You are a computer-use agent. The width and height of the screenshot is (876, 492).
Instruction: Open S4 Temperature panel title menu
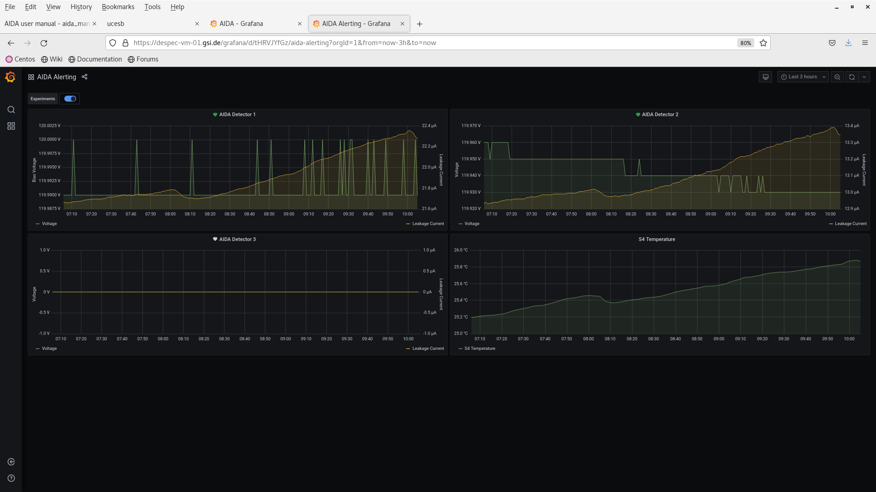(657, 240)
